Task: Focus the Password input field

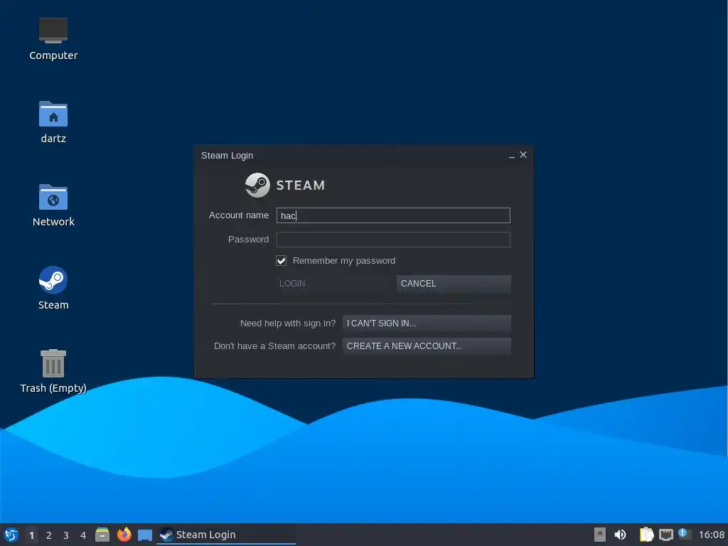Action: point(393,240)
